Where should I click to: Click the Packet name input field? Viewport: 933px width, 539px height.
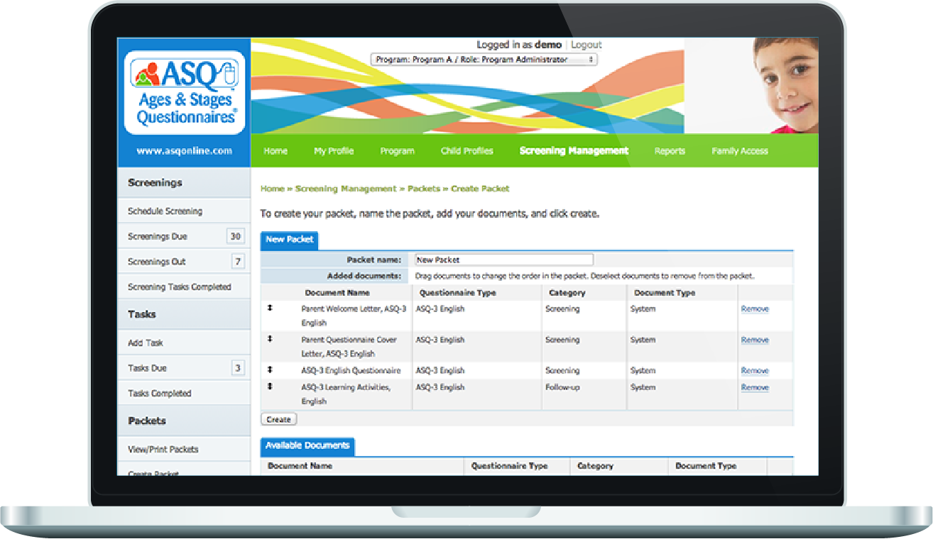click(x=504, y=259)
